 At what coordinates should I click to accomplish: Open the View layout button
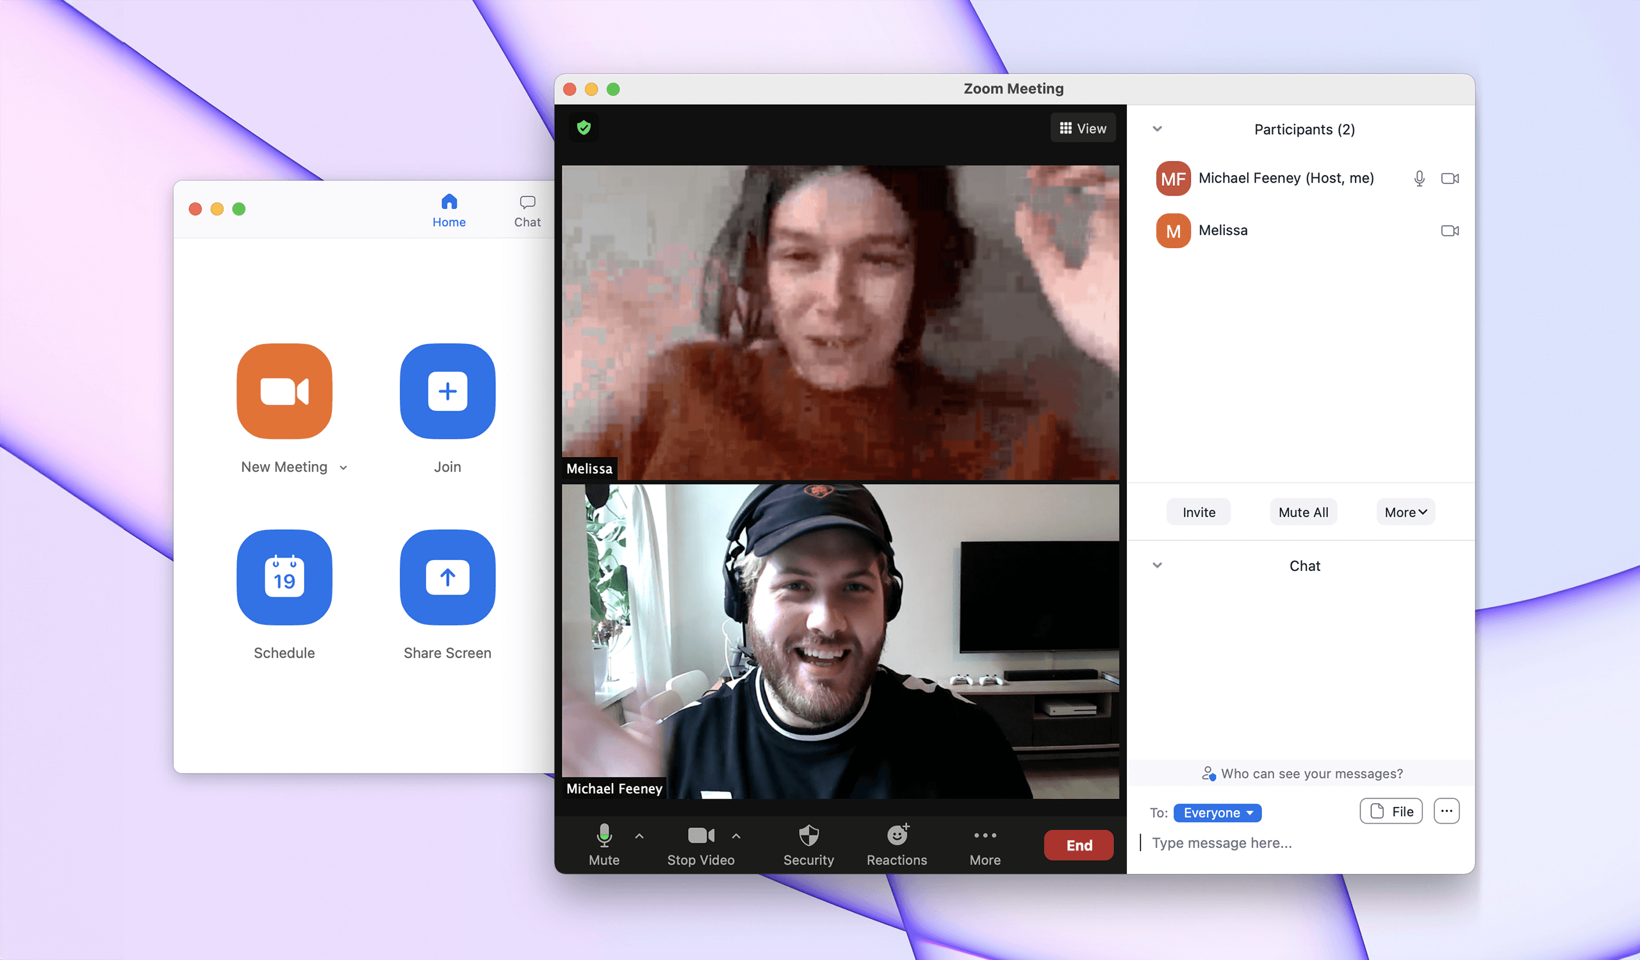pos(1082,128)
